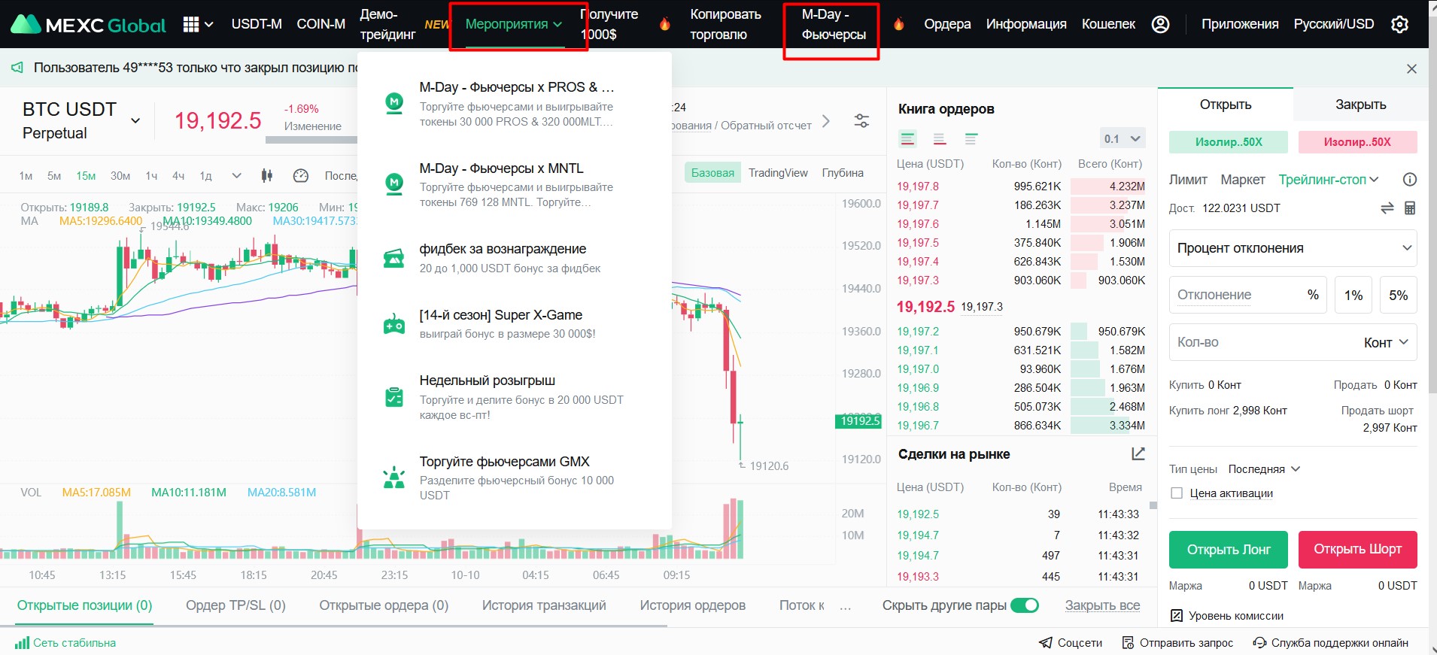Click the market trades panel scrollbar

(1152, 505)
